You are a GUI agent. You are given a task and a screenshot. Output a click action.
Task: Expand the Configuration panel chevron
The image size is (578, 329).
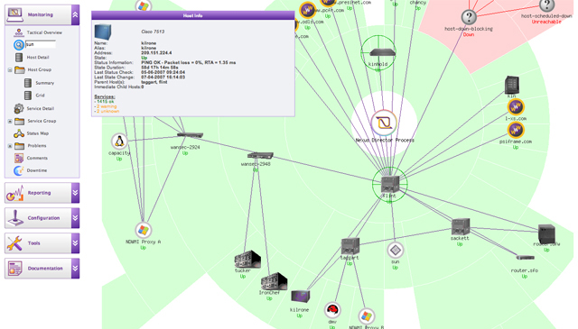[75, 218]
